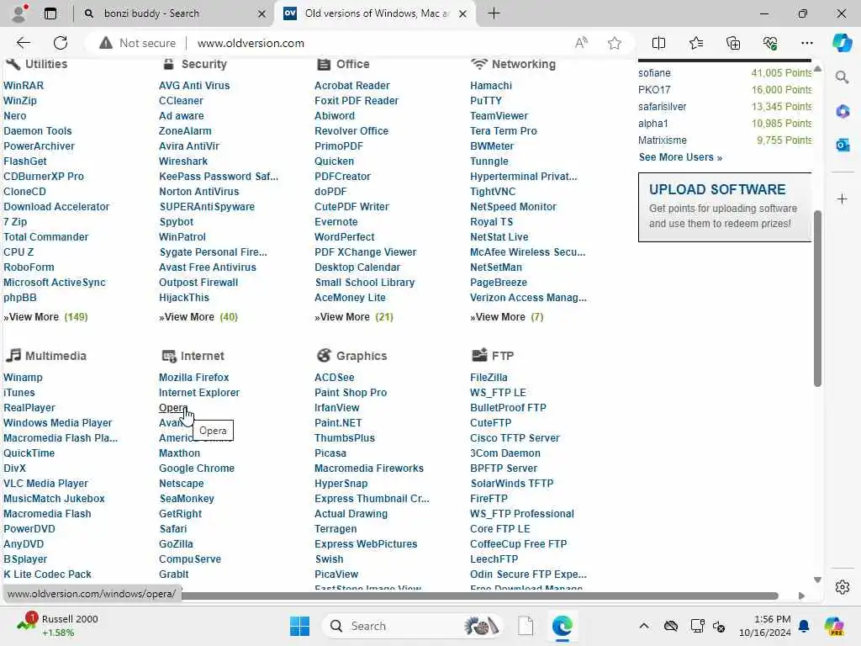Reload the page with the refresh icon
Viewport: 861px width, 646px height.
[x=61, y=43]
